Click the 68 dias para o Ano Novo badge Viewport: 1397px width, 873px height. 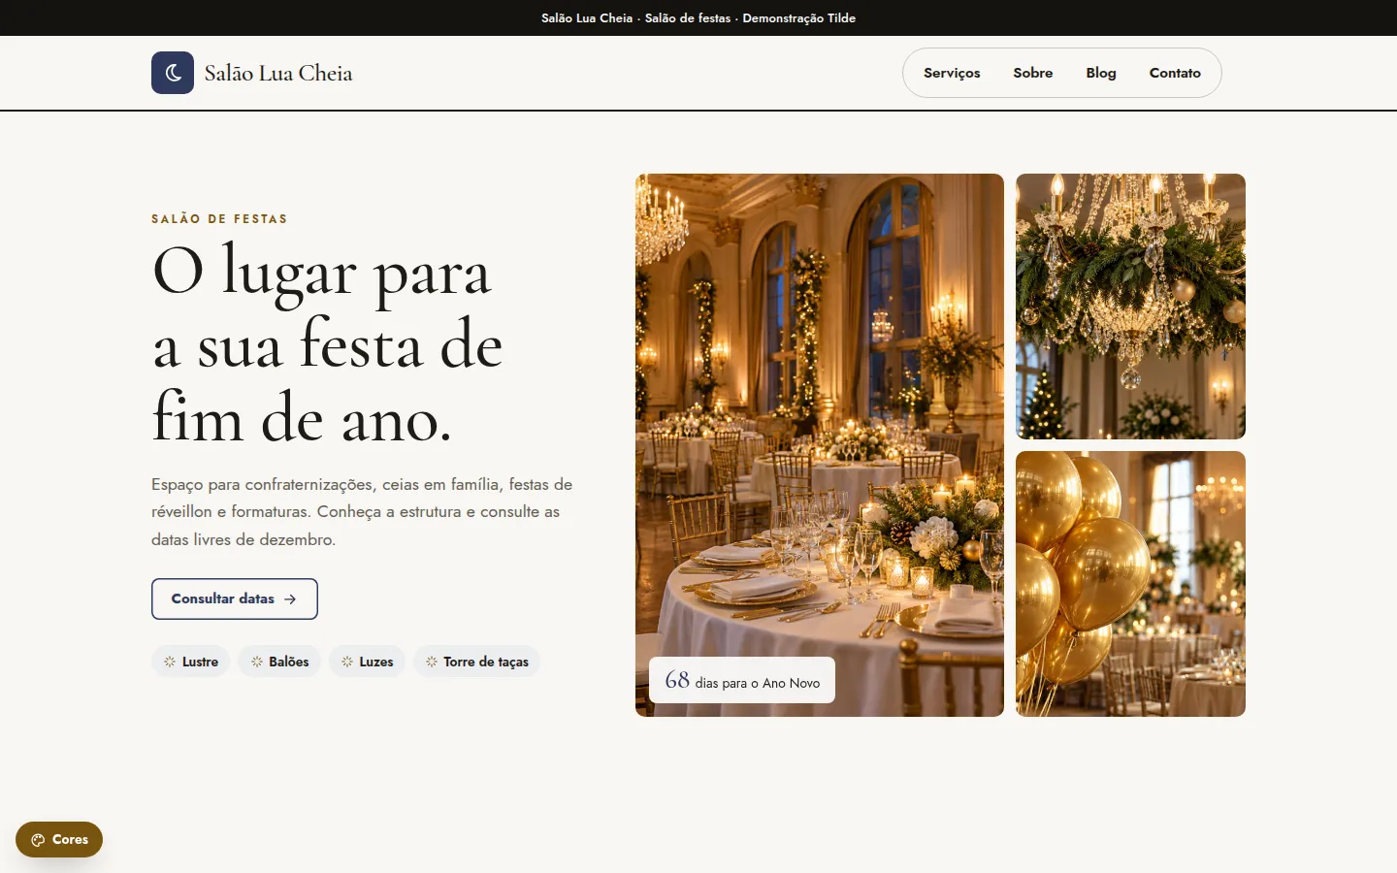742,680
